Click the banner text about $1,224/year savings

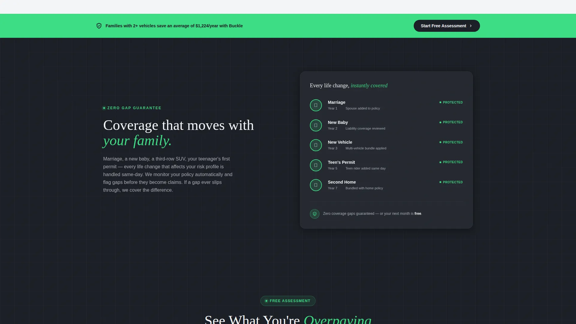click(x=174, y=26)
